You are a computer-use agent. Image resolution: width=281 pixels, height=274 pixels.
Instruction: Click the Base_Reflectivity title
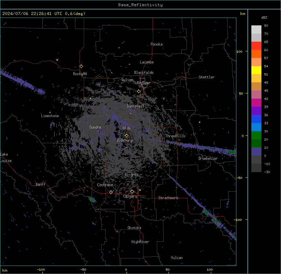pos(140,5)
